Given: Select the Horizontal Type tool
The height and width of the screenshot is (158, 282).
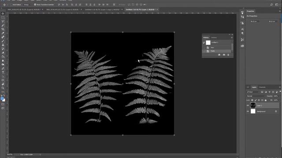Looking at the screenshot, I should tap(3, 72).
